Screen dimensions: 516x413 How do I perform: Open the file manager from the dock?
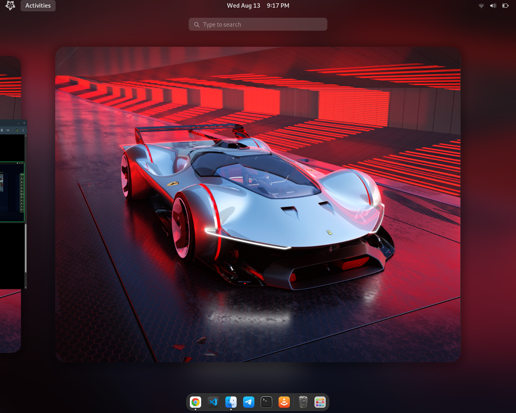click(231, 402)
